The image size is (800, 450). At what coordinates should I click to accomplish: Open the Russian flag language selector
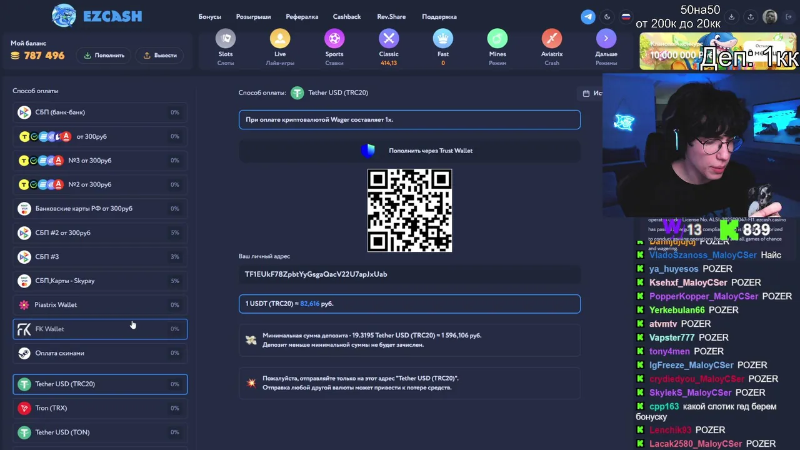tap(626, 17)
